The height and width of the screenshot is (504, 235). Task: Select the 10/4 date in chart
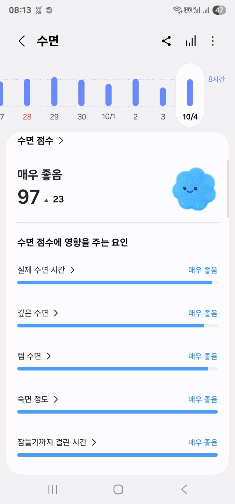(190, 95)
